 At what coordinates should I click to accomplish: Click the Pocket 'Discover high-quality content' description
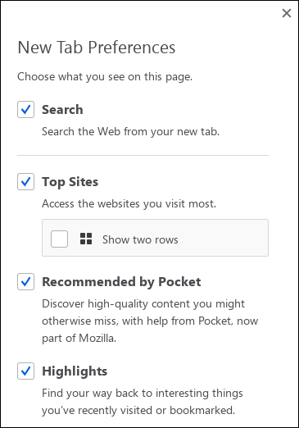(150, 321)
